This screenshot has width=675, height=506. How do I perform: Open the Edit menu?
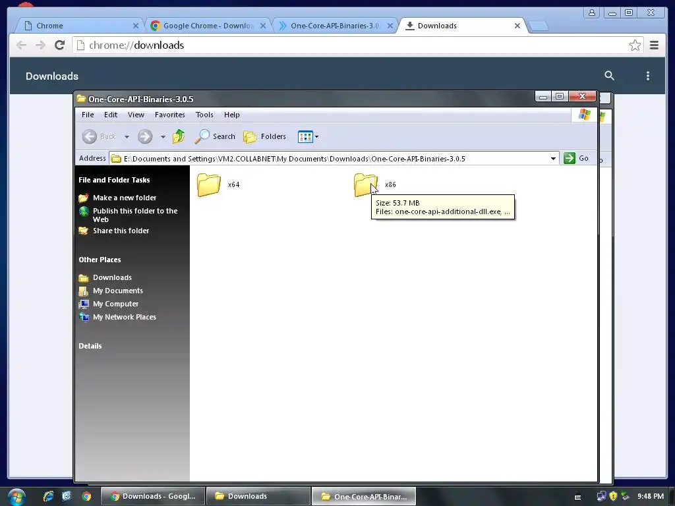click(x=111, y=115)
